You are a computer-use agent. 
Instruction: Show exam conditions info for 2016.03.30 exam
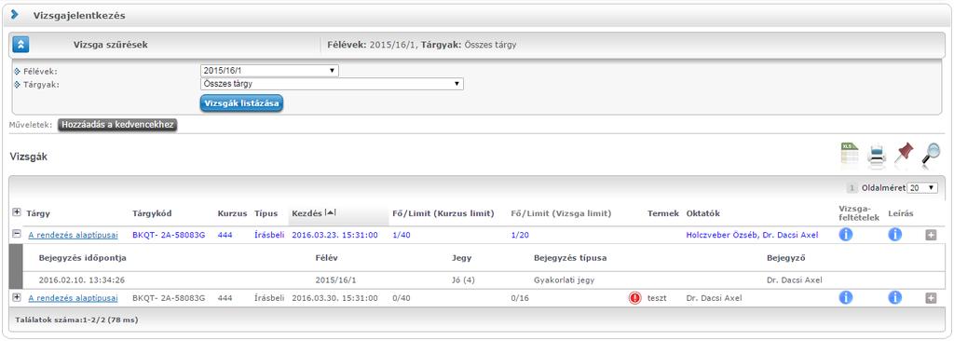click(x=846, y=298)
